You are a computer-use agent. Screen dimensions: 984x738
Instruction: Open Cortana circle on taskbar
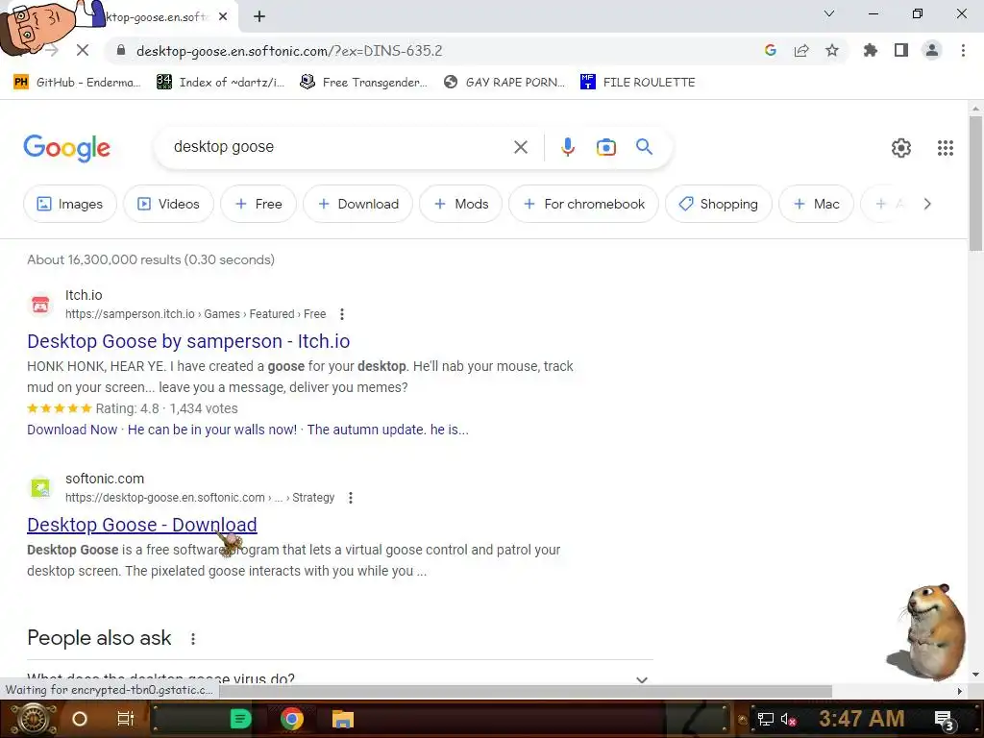[80, 719]
